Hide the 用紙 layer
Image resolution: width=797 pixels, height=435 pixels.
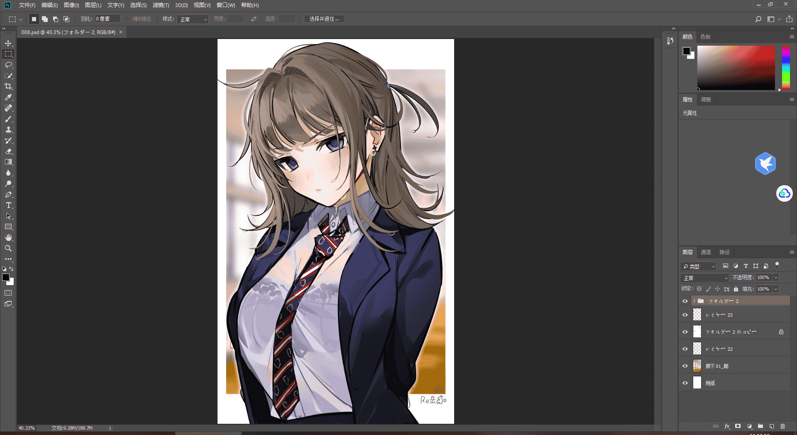click(x=685, y=383)
